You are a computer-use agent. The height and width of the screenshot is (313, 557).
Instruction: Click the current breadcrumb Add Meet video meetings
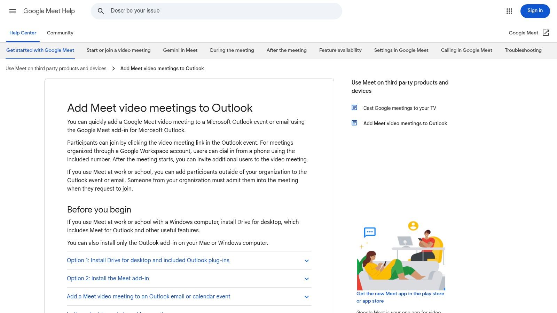[x=162, y=69]
